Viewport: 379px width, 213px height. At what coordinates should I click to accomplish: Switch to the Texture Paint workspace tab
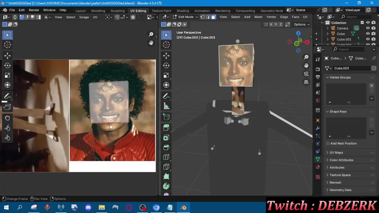pos(161,11)
